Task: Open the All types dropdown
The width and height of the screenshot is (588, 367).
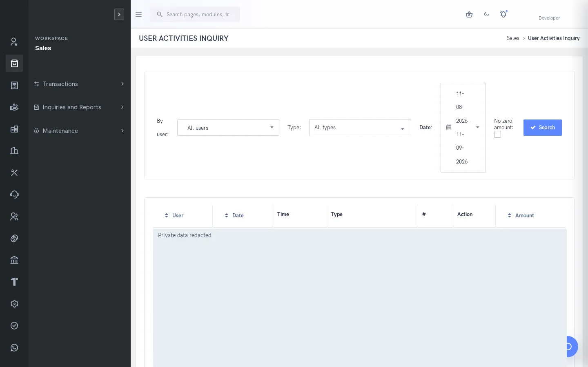Action: coord(360,128)
